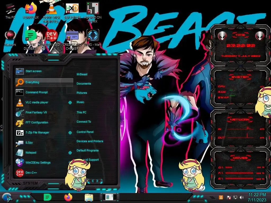Open MrBeast user folder link
The width and height of the screenshot is (271, 203).
click(82, 74)
